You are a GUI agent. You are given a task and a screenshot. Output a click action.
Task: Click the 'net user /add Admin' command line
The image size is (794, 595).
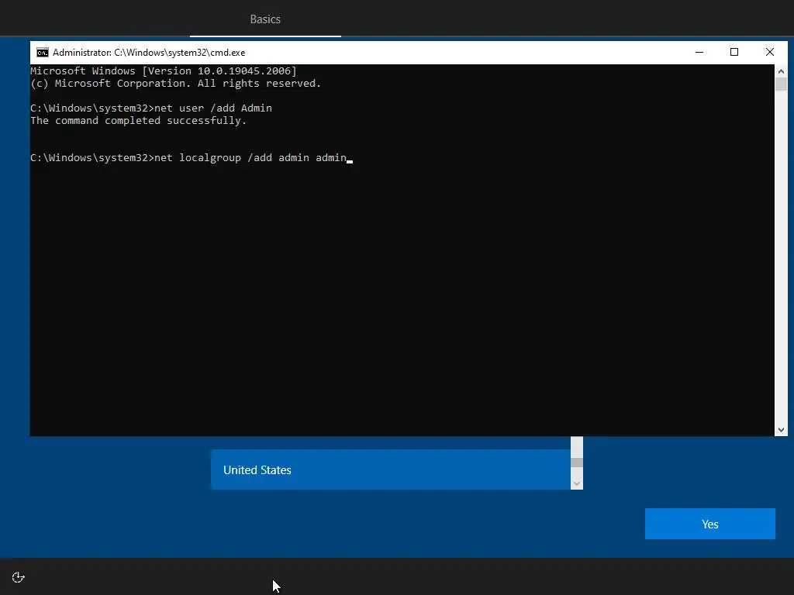click(151, 108)
